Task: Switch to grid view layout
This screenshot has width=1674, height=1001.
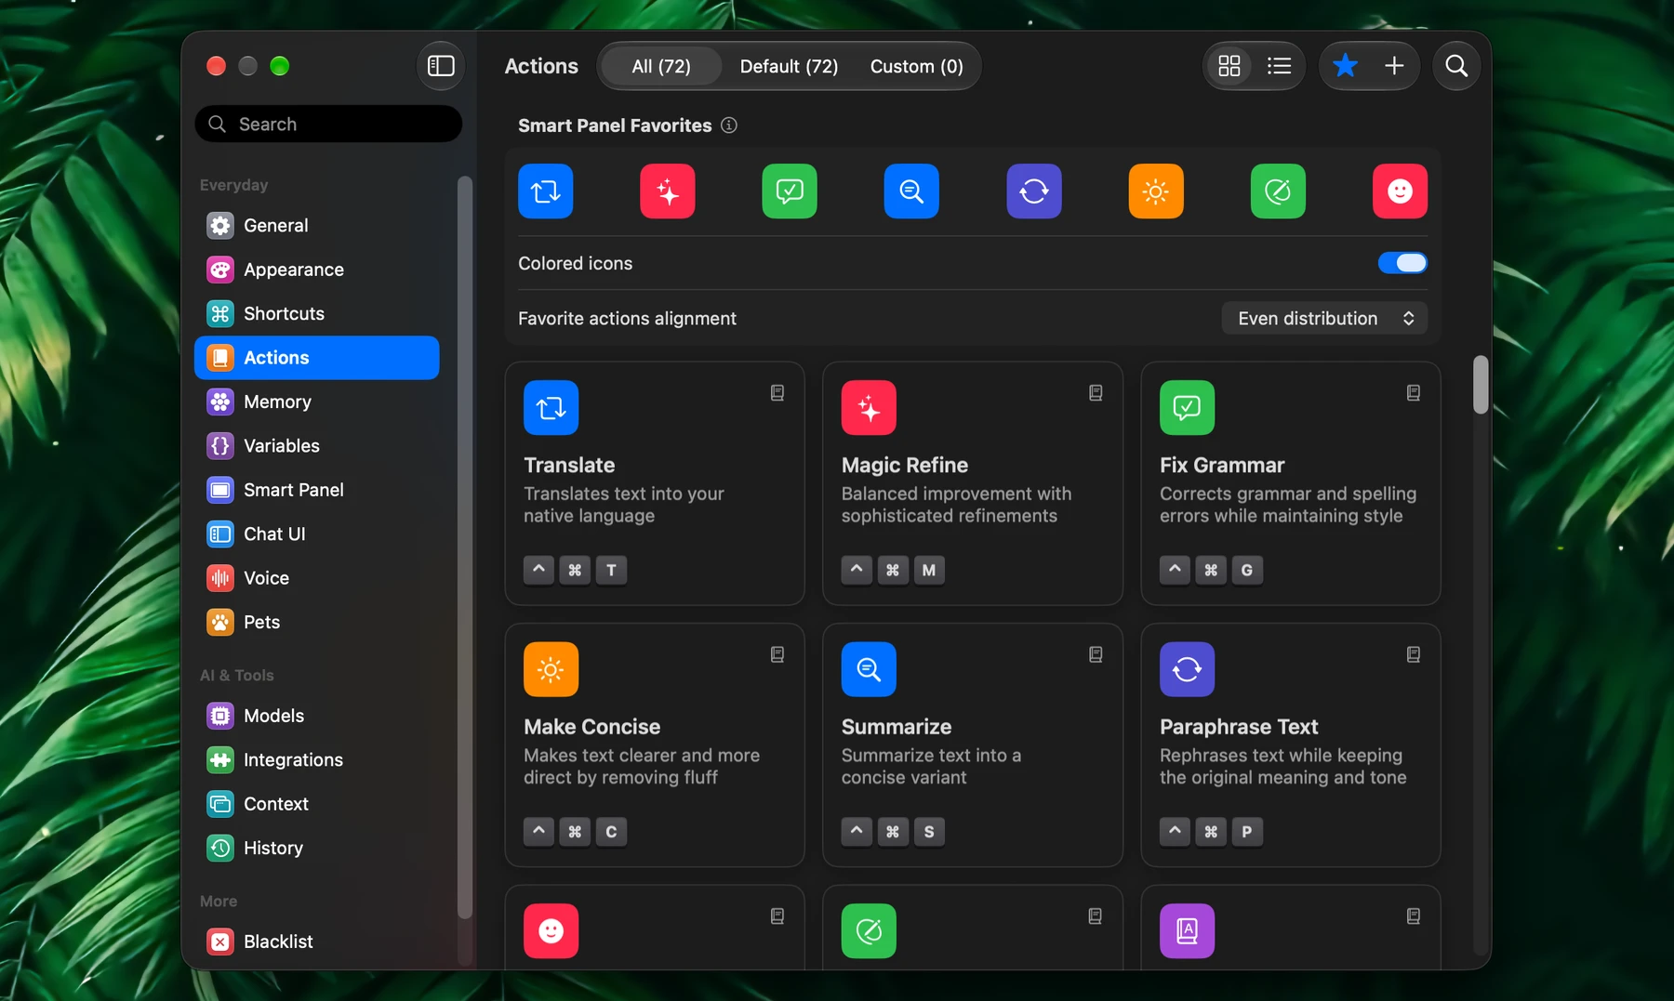Action: [x=1229, y=66]
